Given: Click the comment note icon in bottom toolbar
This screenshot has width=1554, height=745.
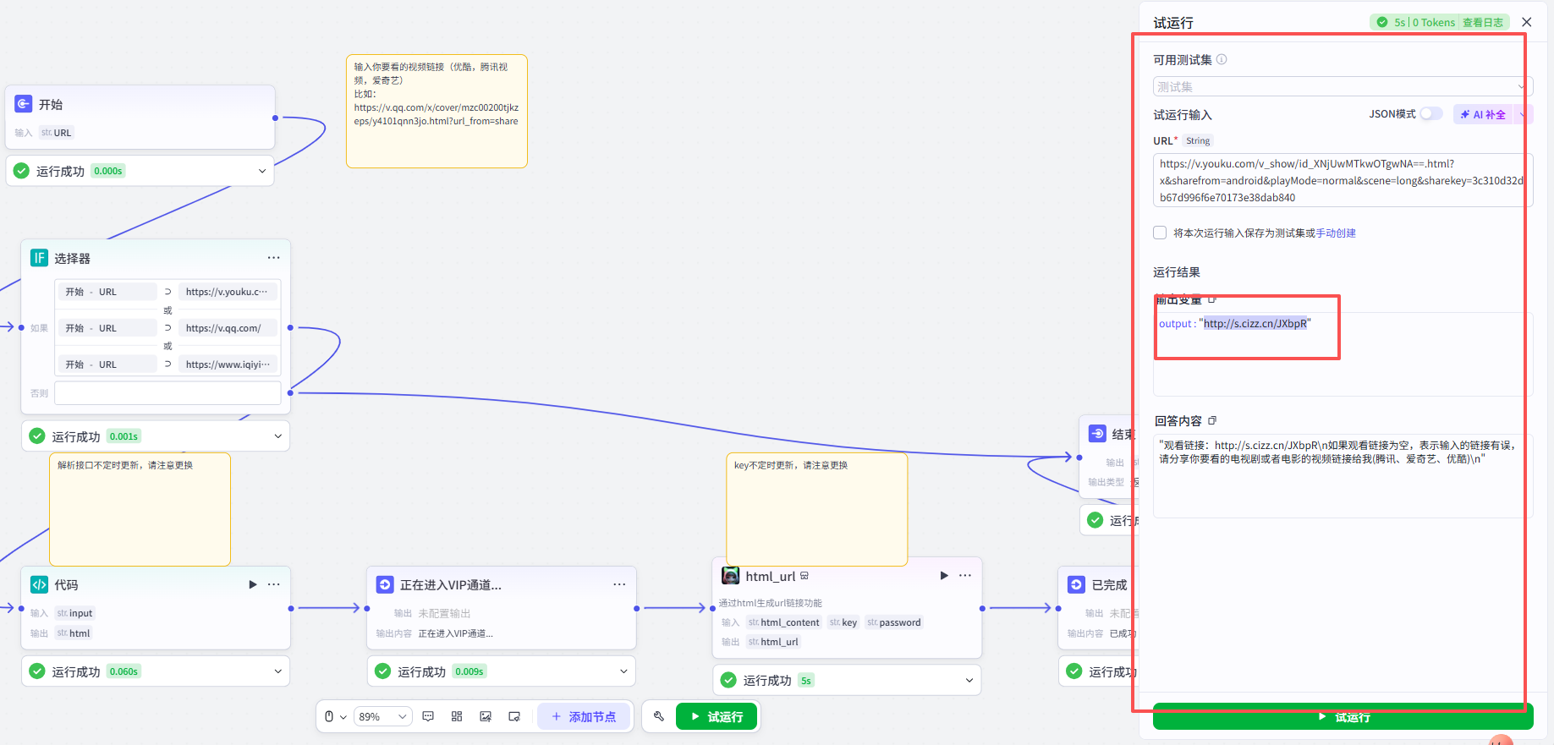Looking at the screenshot, I should (428, 716).
